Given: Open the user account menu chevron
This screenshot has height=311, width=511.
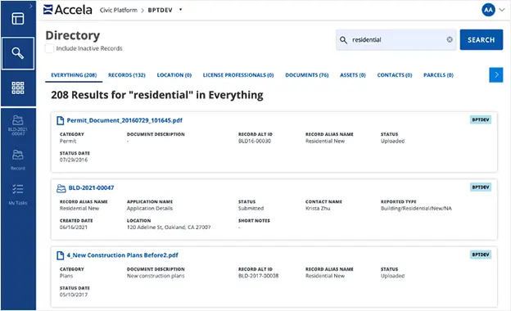Looking at the screenshot, I should [x=502, y=10].
